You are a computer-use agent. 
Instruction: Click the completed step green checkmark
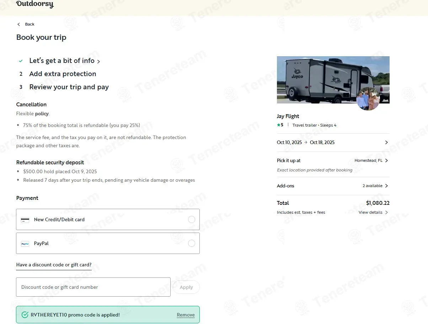[x=21, y=61]
